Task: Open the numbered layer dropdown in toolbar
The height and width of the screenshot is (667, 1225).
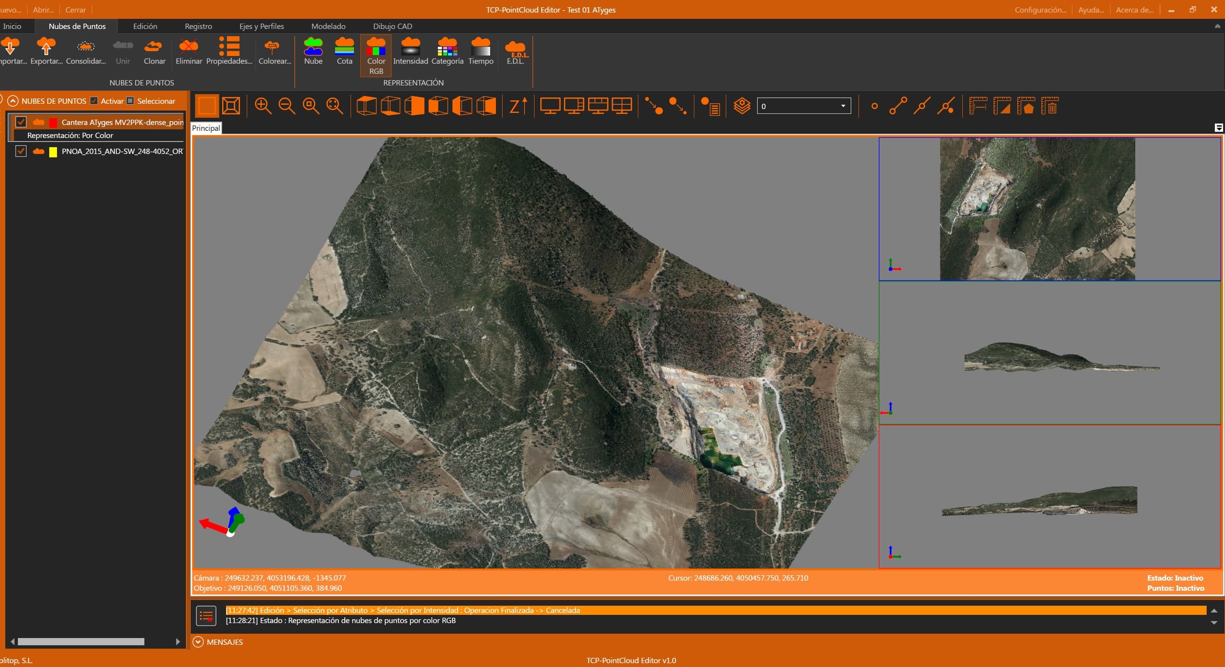Action: tap(843, 106)
